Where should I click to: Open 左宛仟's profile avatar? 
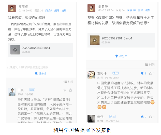pyautogui.click(x=91, y=75)
